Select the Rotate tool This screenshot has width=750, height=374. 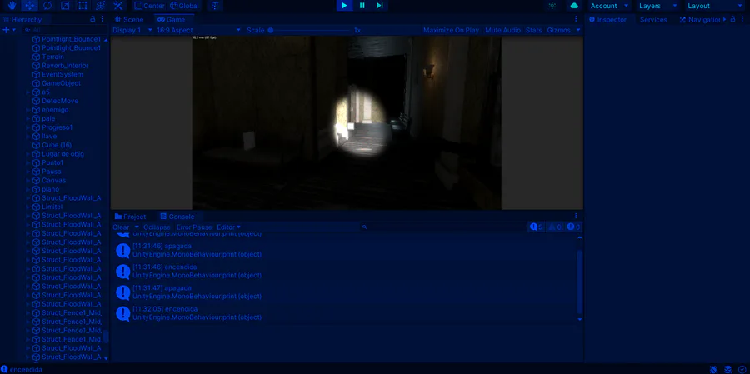pyautogui.click(x=47, y=6)
